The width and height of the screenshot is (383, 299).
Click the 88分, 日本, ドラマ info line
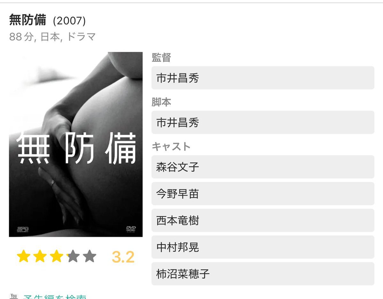tap(52, 37)
